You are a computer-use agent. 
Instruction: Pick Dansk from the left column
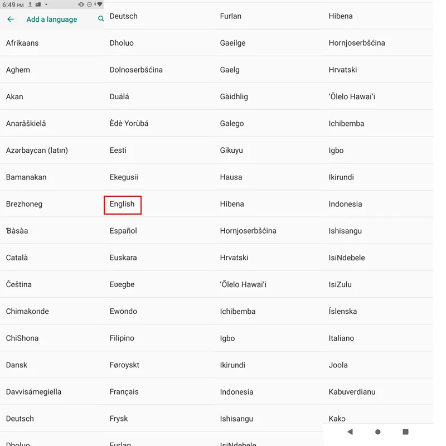point(17,365)
